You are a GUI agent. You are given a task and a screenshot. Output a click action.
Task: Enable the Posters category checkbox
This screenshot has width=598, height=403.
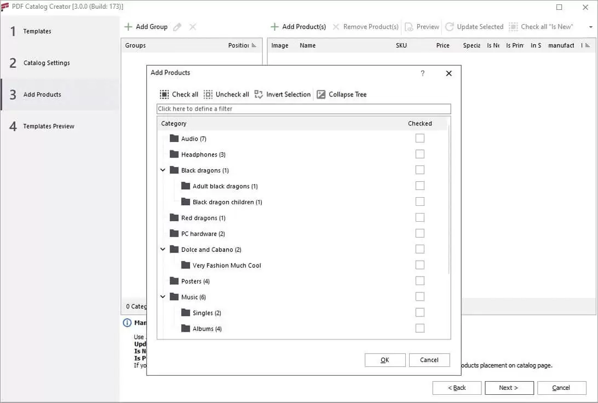(x=420, y=281)
